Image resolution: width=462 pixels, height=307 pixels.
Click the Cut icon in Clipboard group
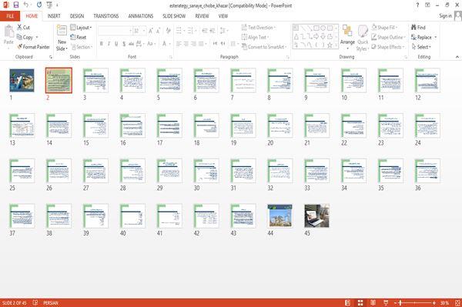[20, 28]
